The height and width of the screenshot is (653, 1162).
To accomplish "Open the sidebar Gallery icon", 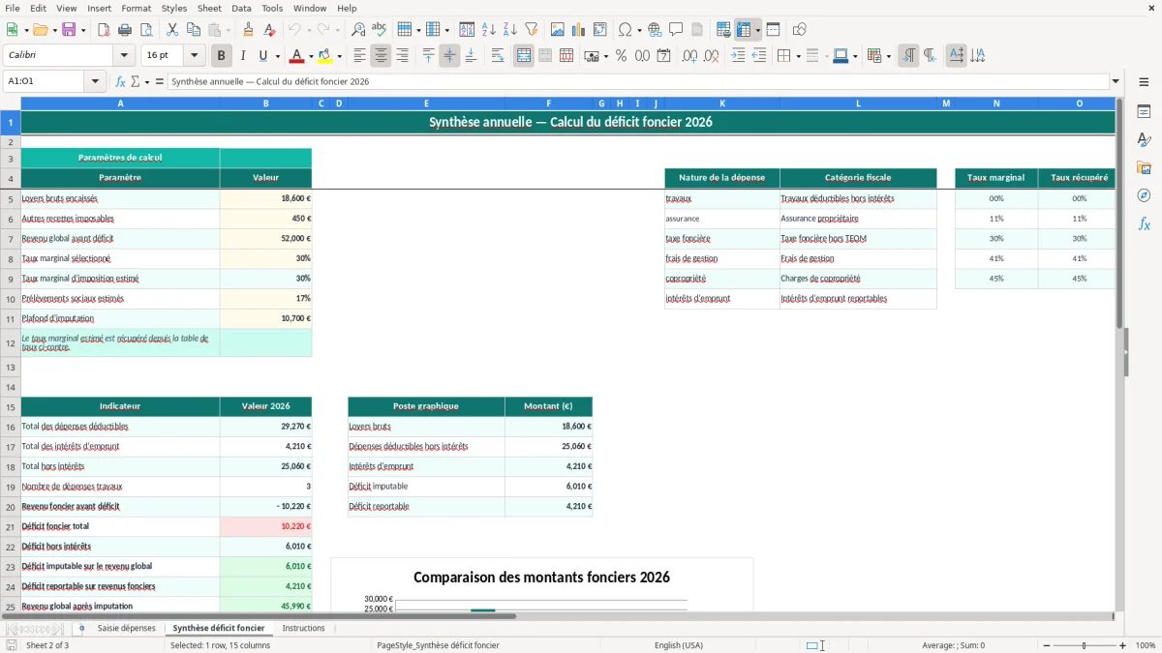I will coord(1144,168).
